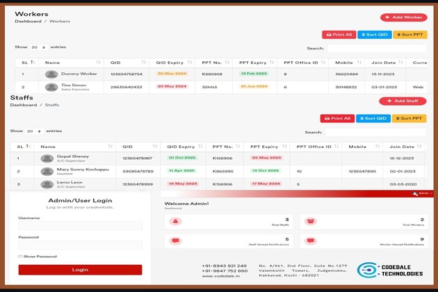This screenshot has height=292, width=438.
Task: Click Gopal Shenoy's avatar icon
Action: 47,158
